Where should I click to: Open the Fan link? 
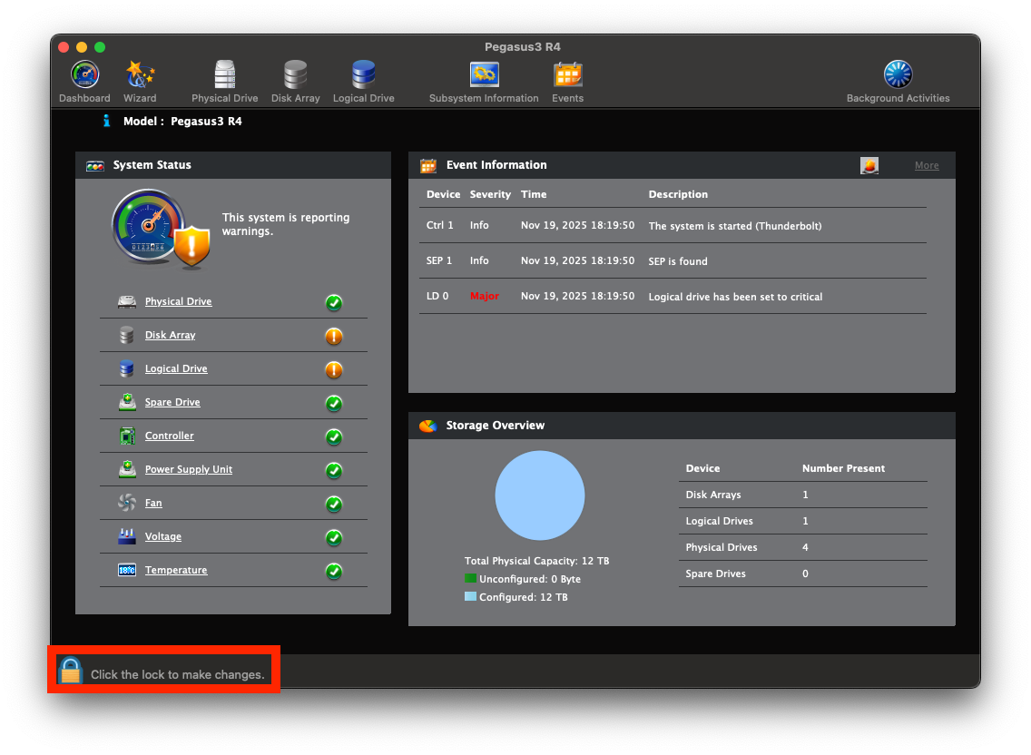pos(153,503)
